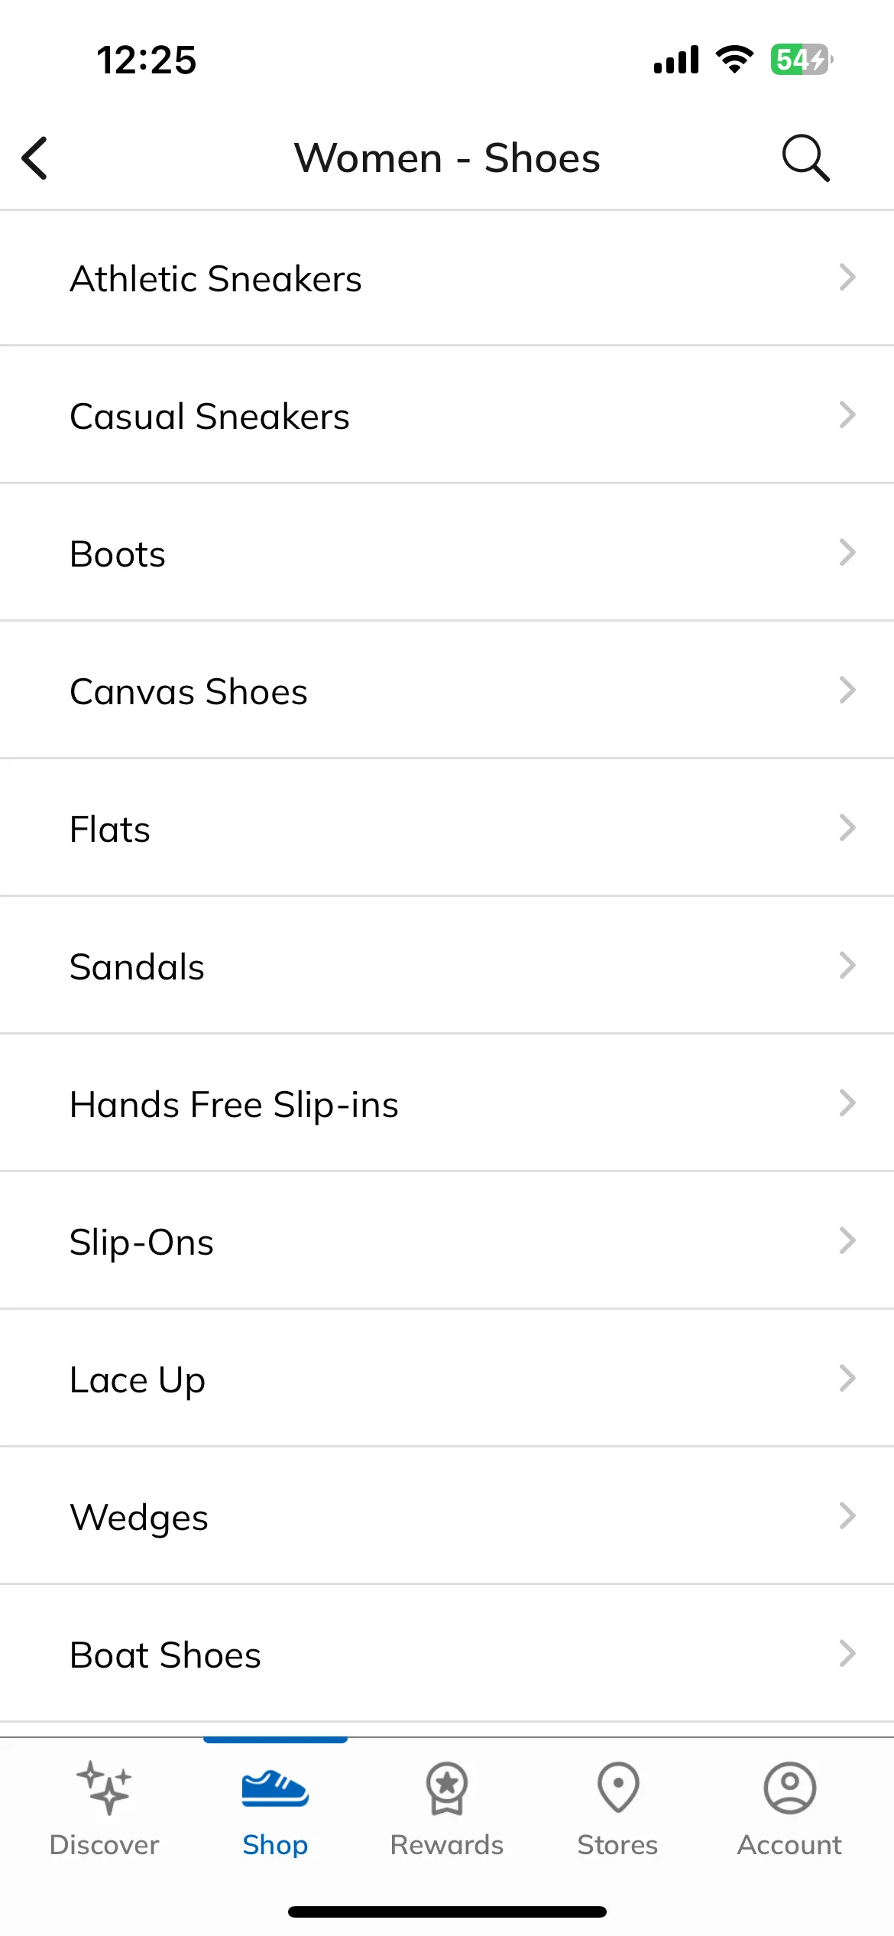Open the Slip-Ons category
894x1936 pixels.
[447, 1241]
